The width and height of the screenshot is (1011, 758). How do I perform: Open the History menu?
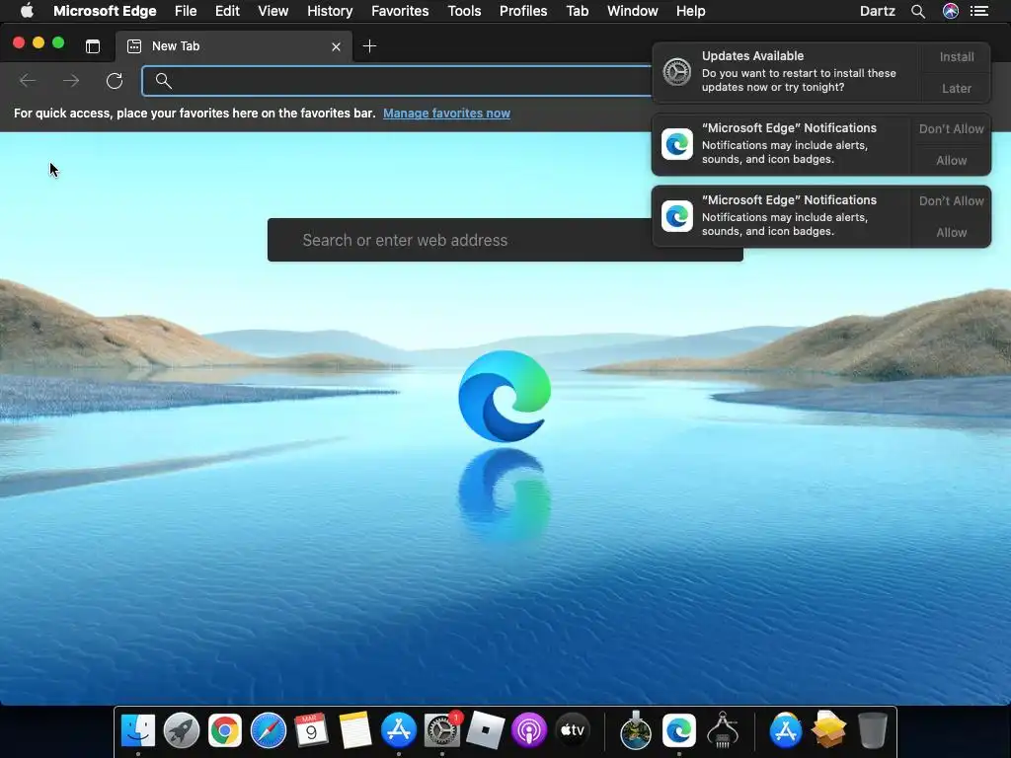(330, 11)
